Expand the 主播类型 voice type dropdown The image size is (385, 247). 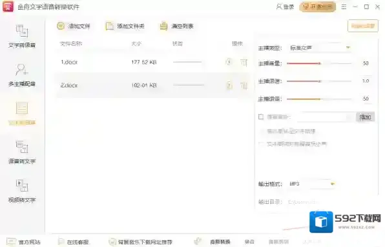click(348, 48)
